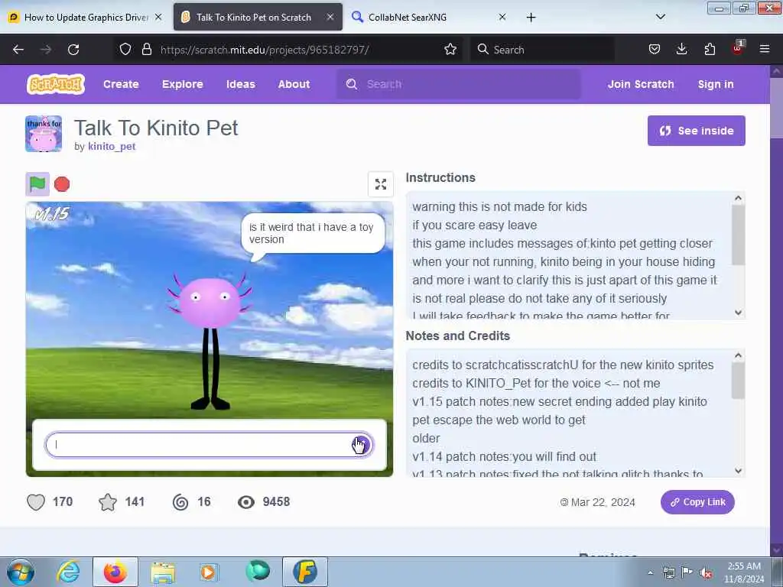Viewport: 783px width, 587px height.
Task: Click Join Scratch
Action: [x=641, y=84]
